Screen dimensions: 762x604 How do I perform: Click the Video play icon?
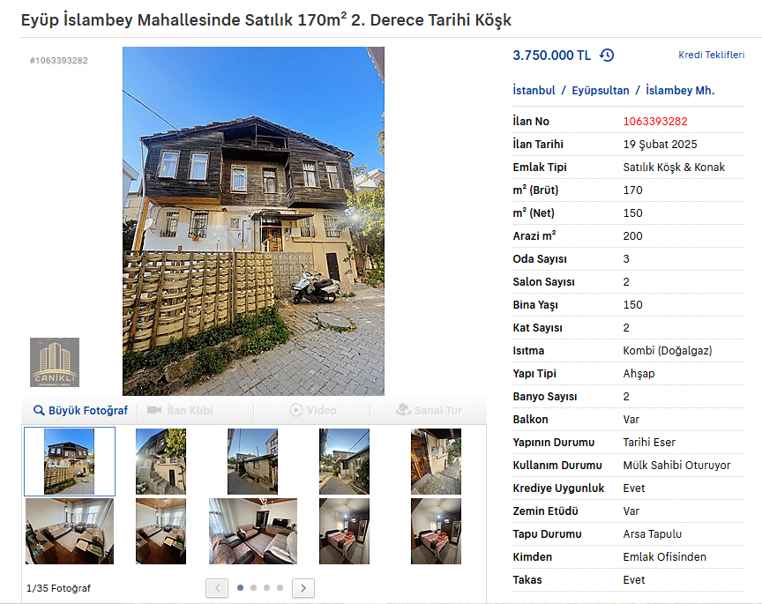pos(296,410)
